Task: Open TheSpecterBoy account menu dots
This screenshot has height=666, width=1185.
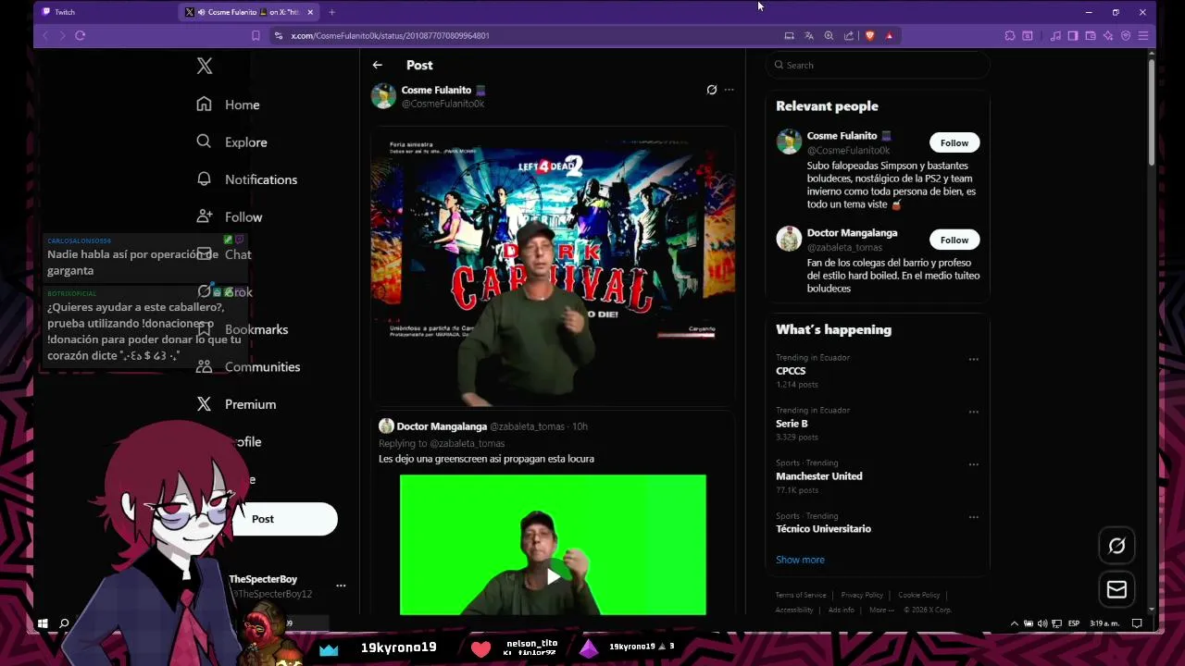Action: click(x=341, y=586)
